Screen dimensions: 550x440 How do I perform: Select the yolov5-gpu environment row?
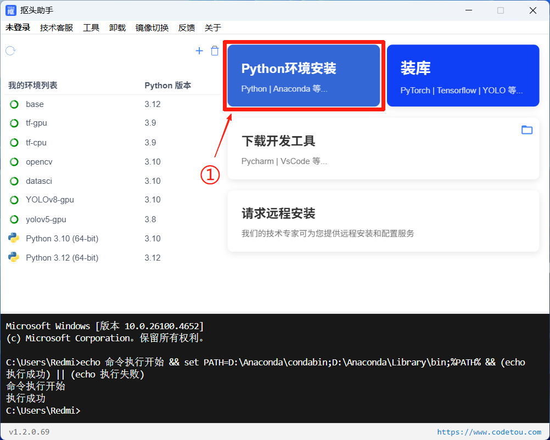pyautogui.click(x=112, y=219)
